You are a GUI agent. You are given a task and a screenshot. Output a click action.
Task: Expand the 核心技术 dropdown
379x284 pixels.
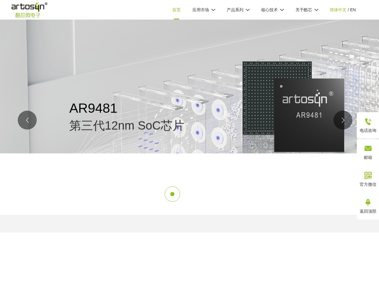point(272,10)
